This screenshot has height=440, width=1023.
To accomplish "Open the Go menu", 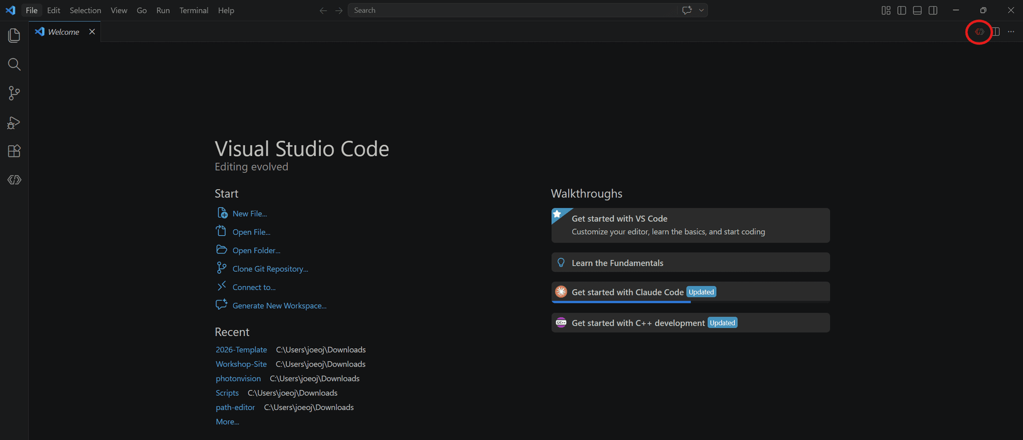I will tap(142, 10).
